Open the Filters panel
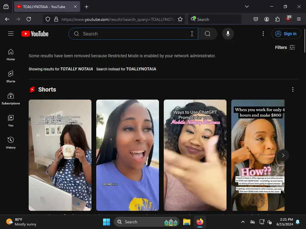 click(285, 47)
